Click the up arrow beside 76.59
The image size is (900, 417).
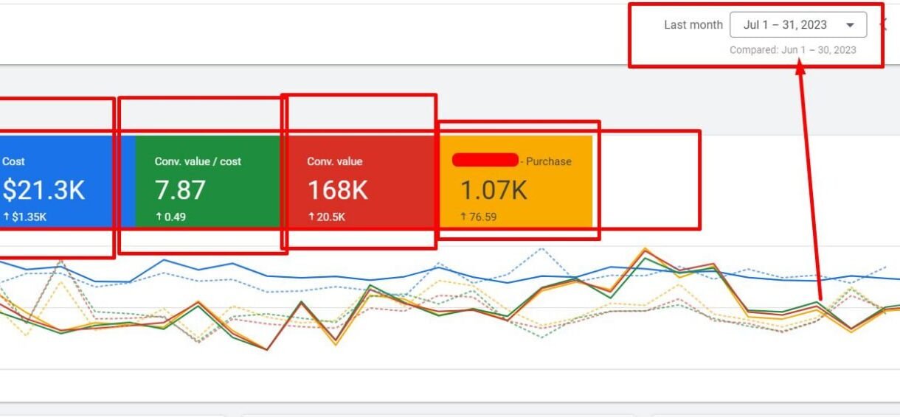463,217
